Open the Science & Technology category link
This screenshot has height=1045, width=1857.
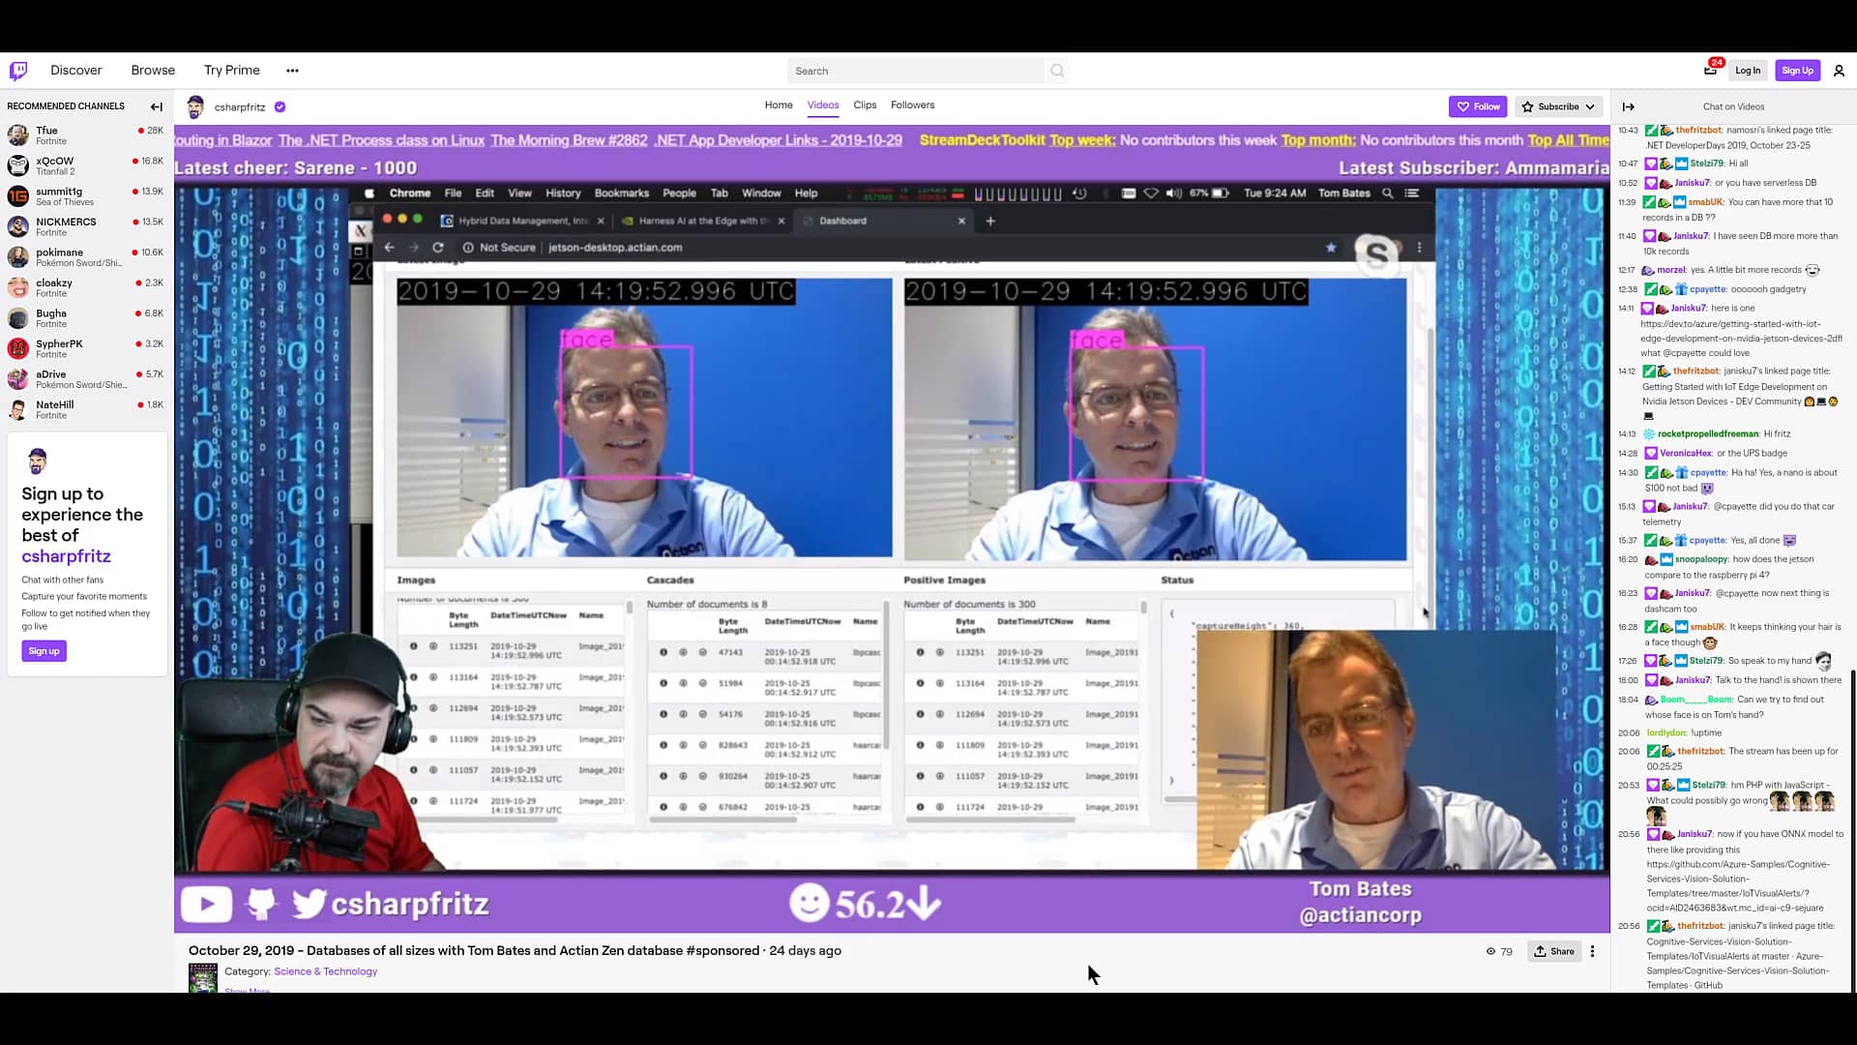[x=325, y=971]
